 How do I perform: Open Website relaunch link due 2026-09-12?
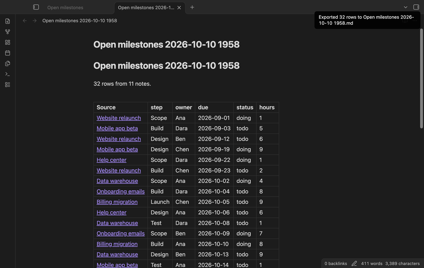pos(119,139)
